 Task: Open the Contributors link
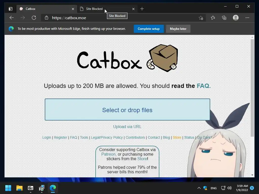tap(135, 137)
